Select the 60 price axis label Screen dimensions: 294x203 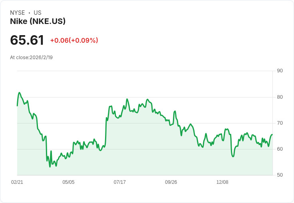click(280, 149)
